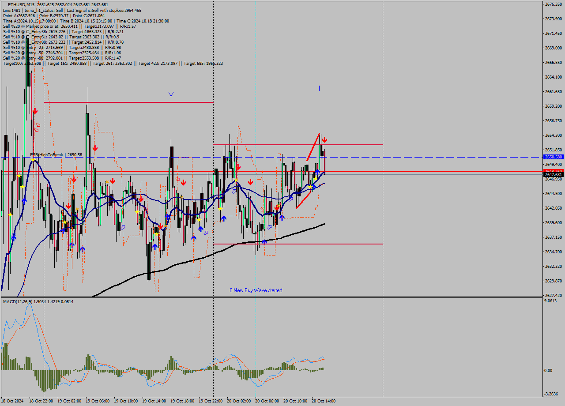Select the 'Entry -23: 2715.669' sell line

point(62,47)
